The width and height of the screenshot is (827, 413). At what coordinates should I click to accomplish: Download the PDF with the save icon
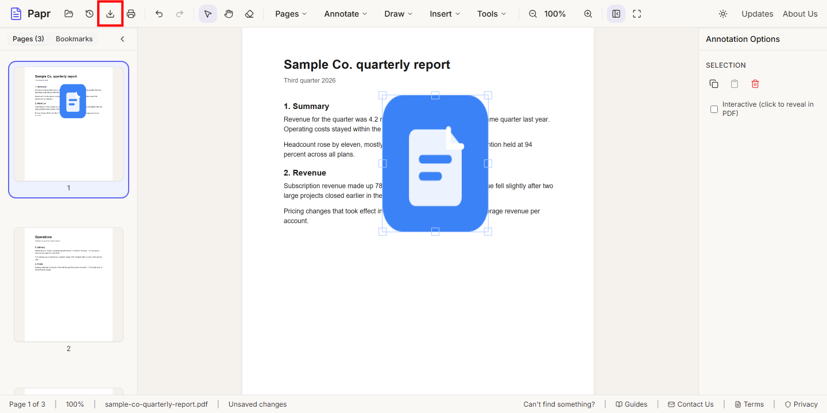click(110, 14)
